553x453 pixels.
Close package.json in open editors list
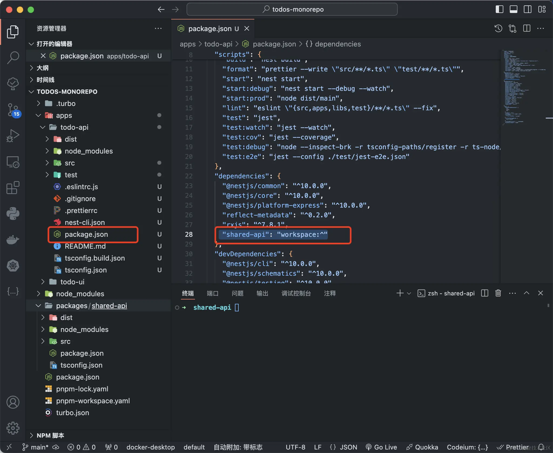43,56
